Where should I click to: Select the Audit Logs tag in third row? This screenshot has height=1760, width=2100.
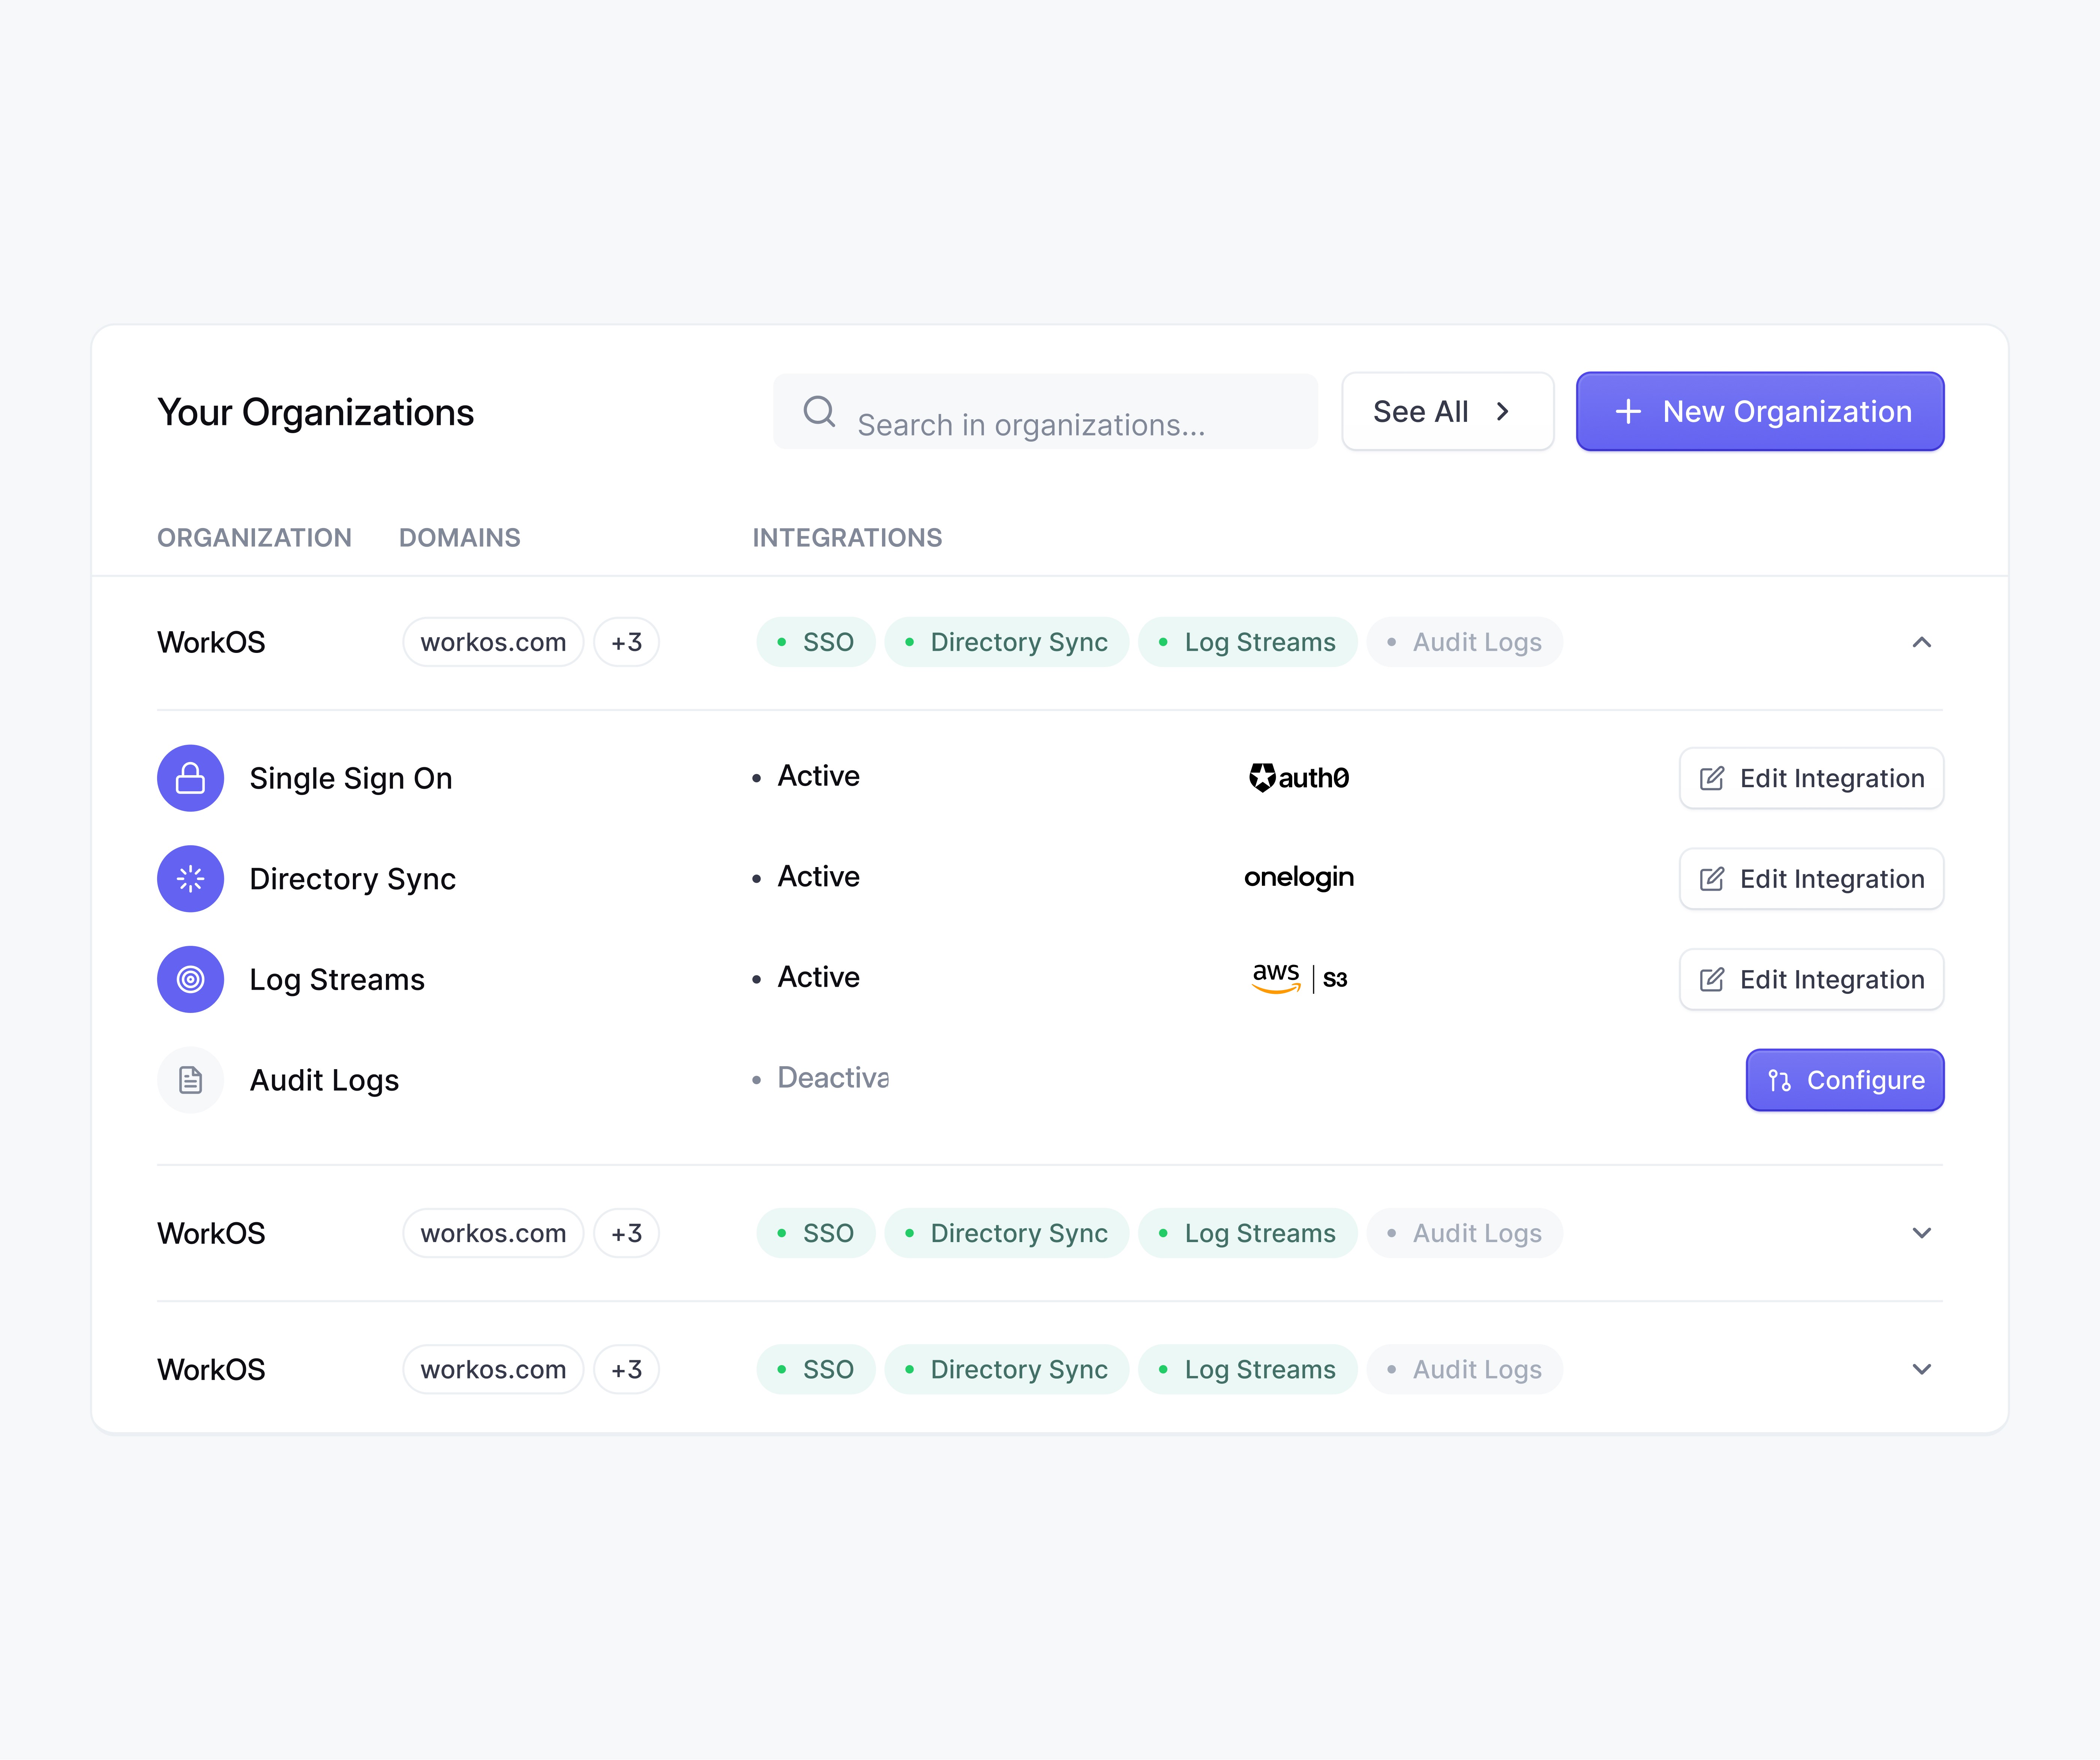[1464, 1369]
